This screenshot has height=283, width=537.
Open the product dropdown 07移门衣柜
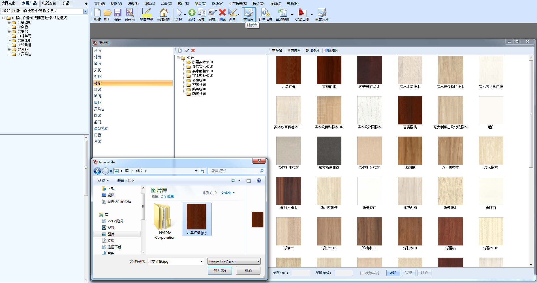pyautogui.click(x=85, y=11)
